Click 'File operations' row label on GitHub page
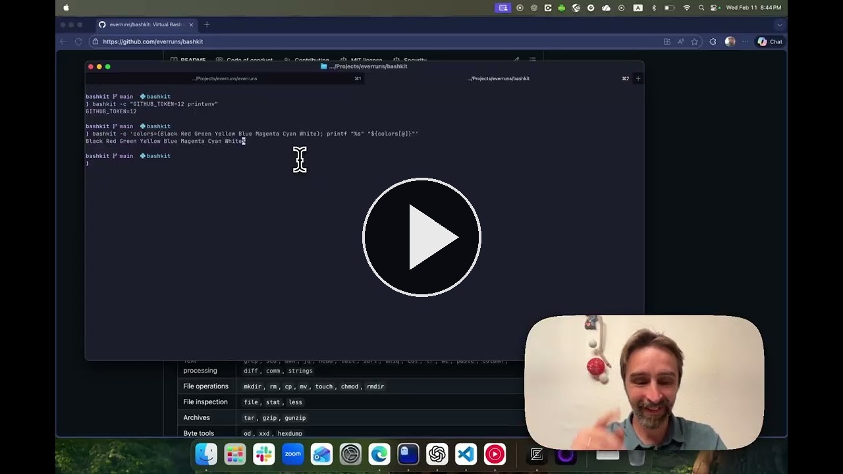The width and height of the screenshot is (843, 474). click(x=206, y=386)
